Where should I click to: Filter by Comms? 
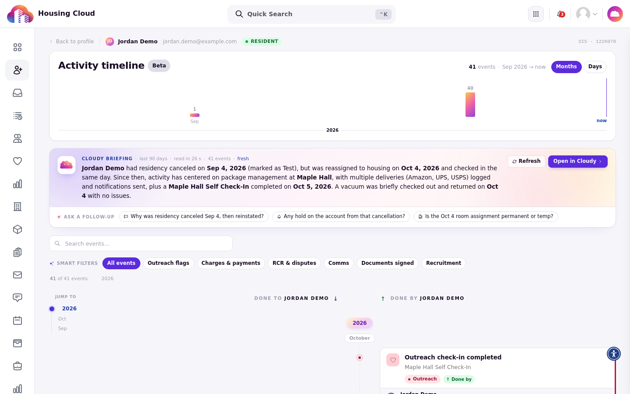coord(339,263)
